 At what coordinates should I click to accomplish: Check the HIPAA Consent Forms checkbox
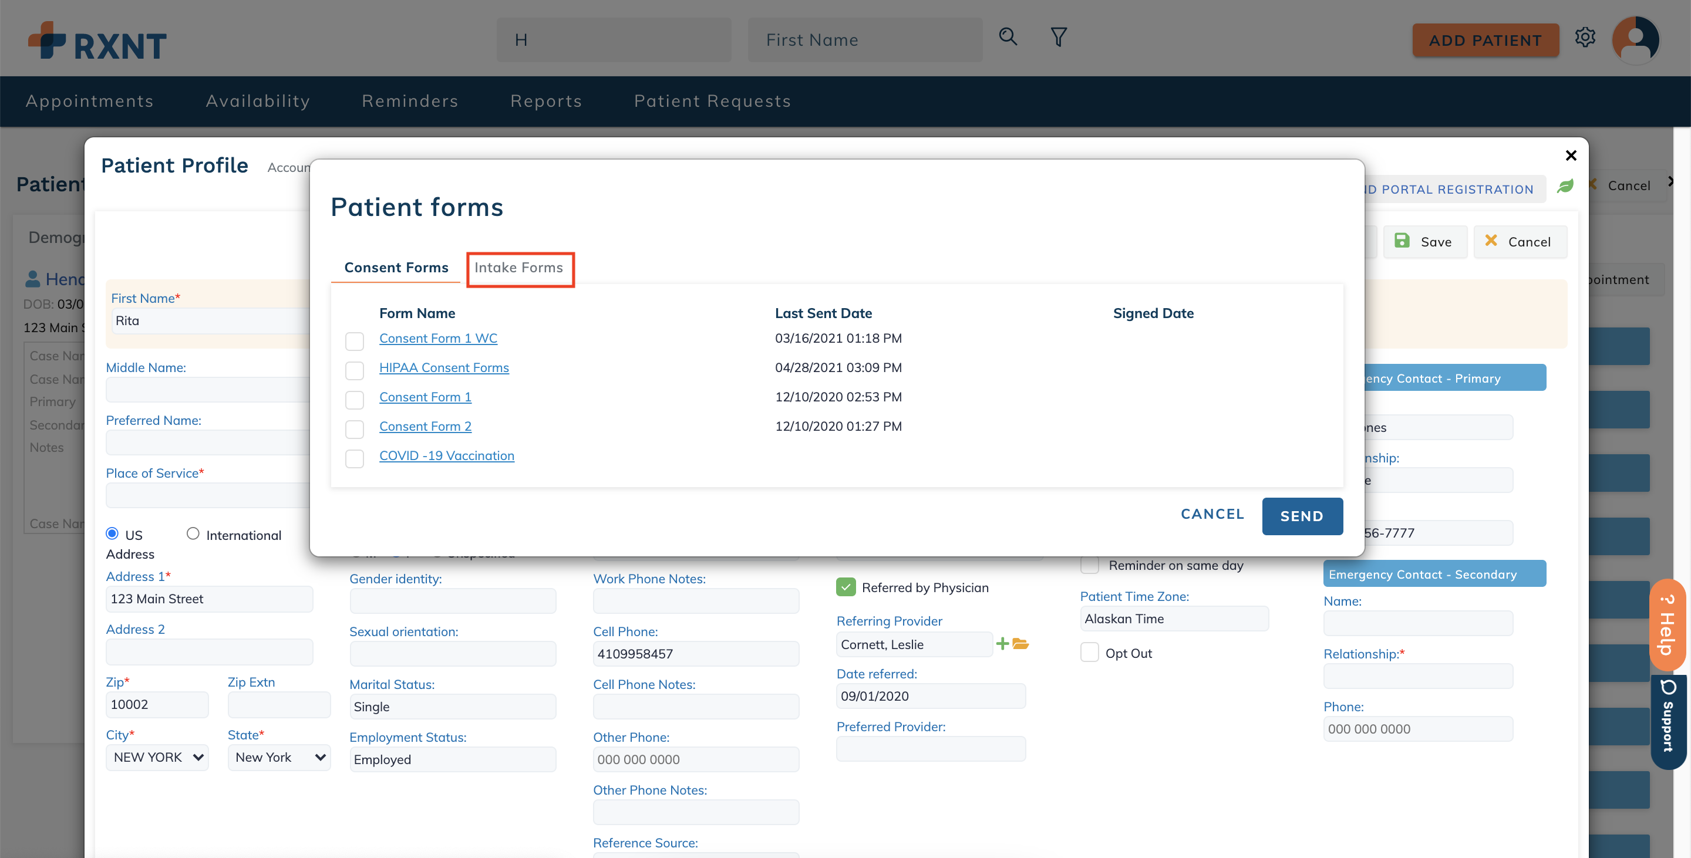point(355,371)
